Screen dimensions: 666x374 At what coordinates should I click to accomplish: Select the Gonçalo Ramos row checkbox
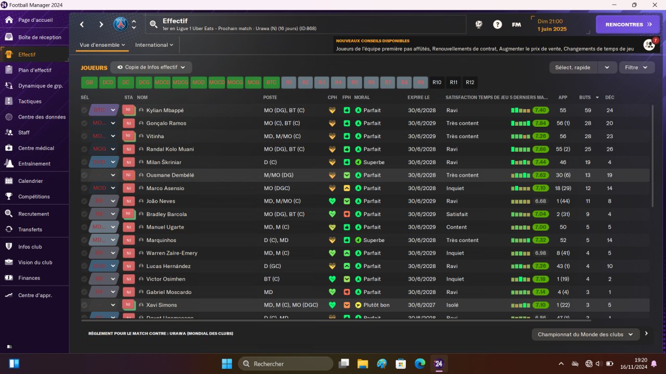[x=84, y=123]
